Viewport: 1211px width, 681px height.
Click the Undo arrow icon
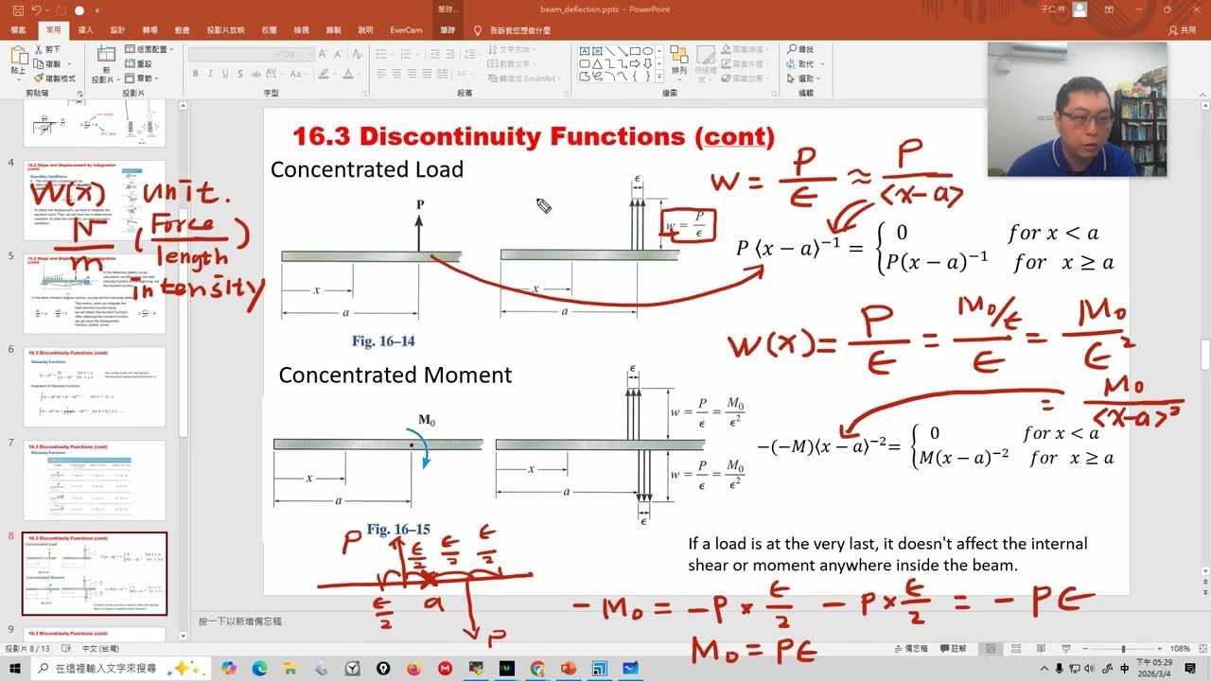[35, 10]
